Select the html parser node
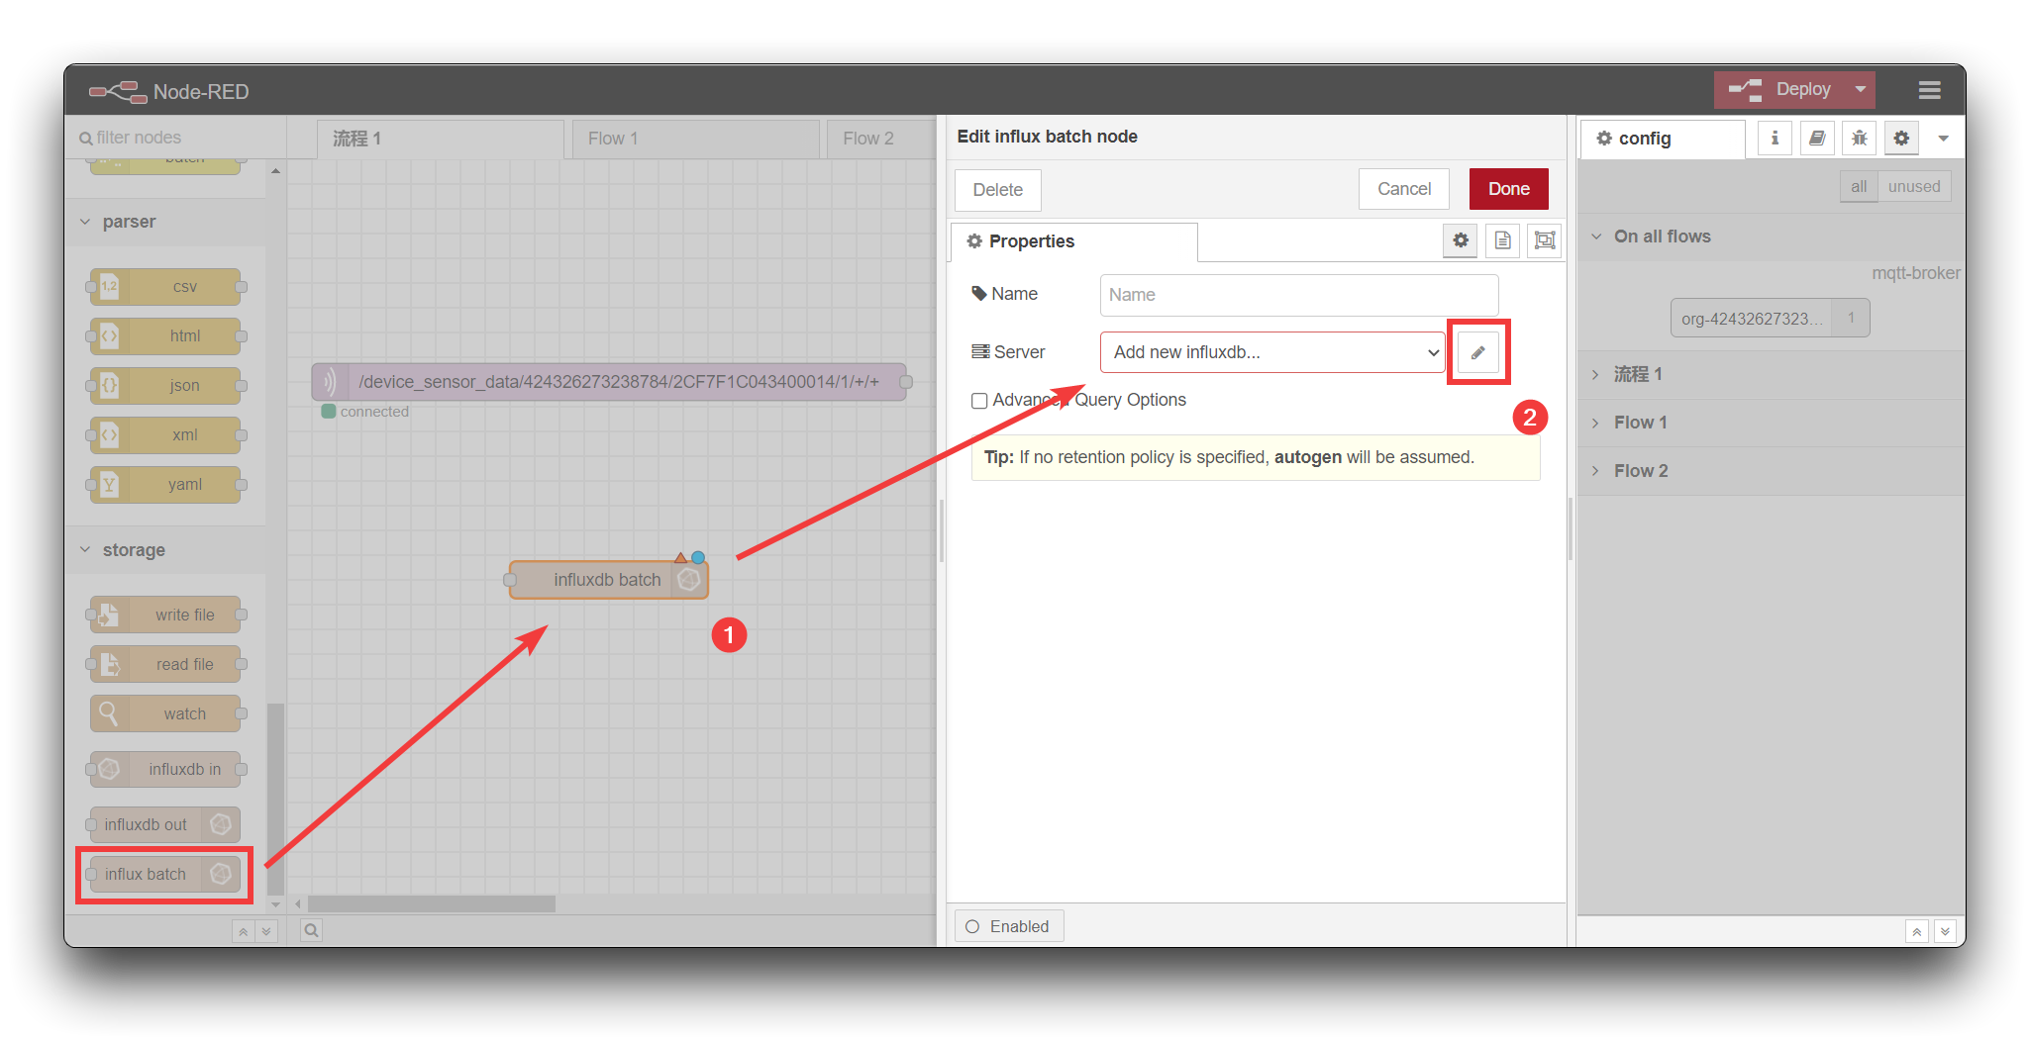 [166, 336]
